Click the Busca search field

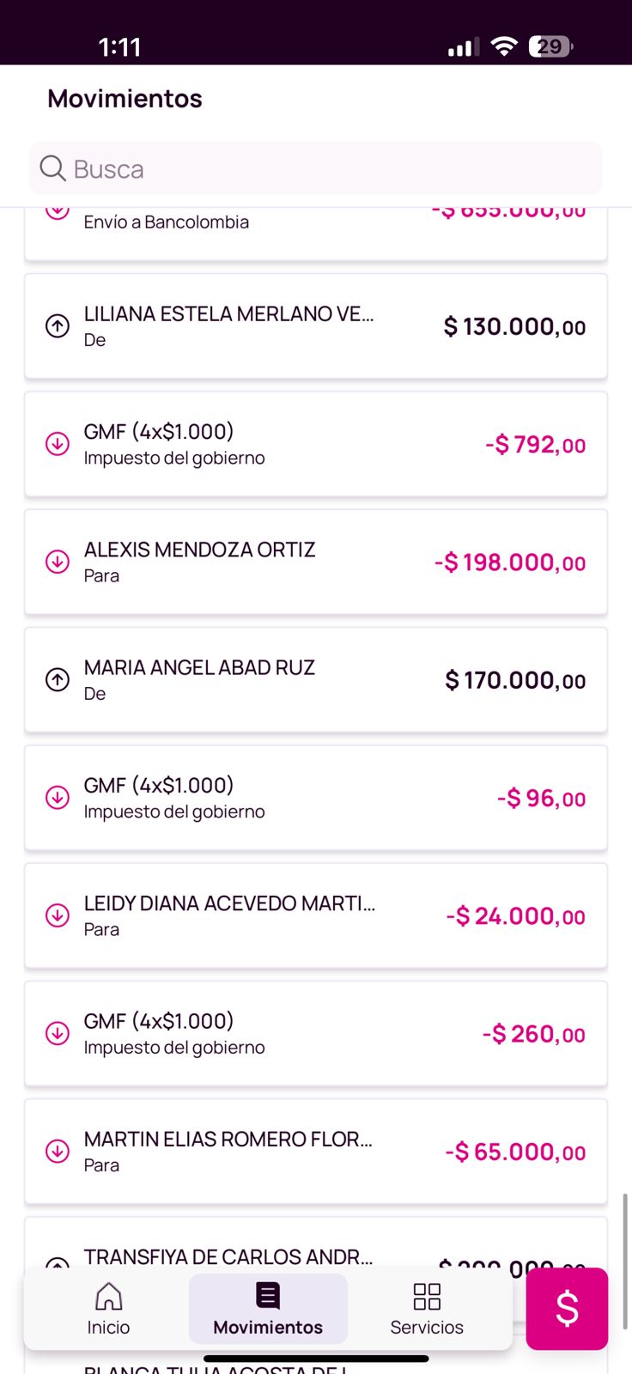point(335,168)
